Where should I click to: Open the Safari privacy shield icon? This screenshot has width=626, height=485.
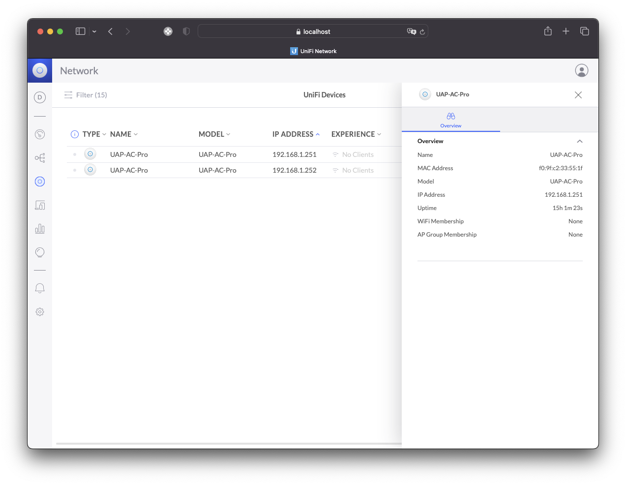pos(186,31)
